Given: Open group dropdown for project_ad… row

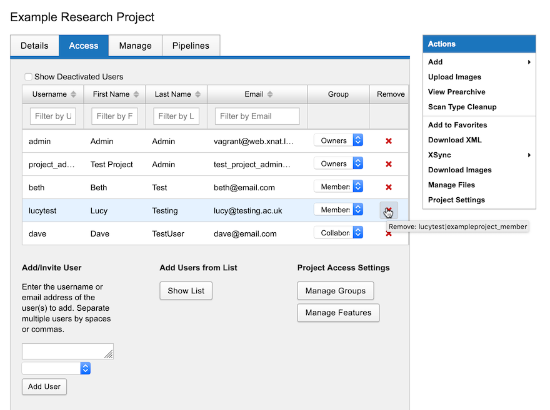Looking at the screenshot, I should pos(339,164).
